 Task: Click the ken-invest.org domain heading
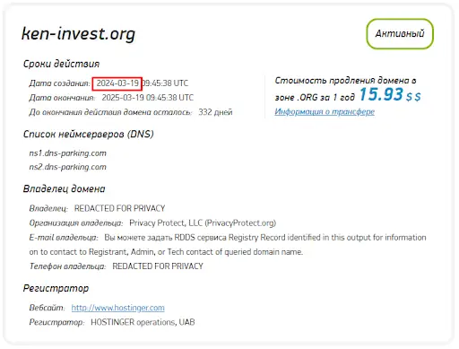point(78,33)
